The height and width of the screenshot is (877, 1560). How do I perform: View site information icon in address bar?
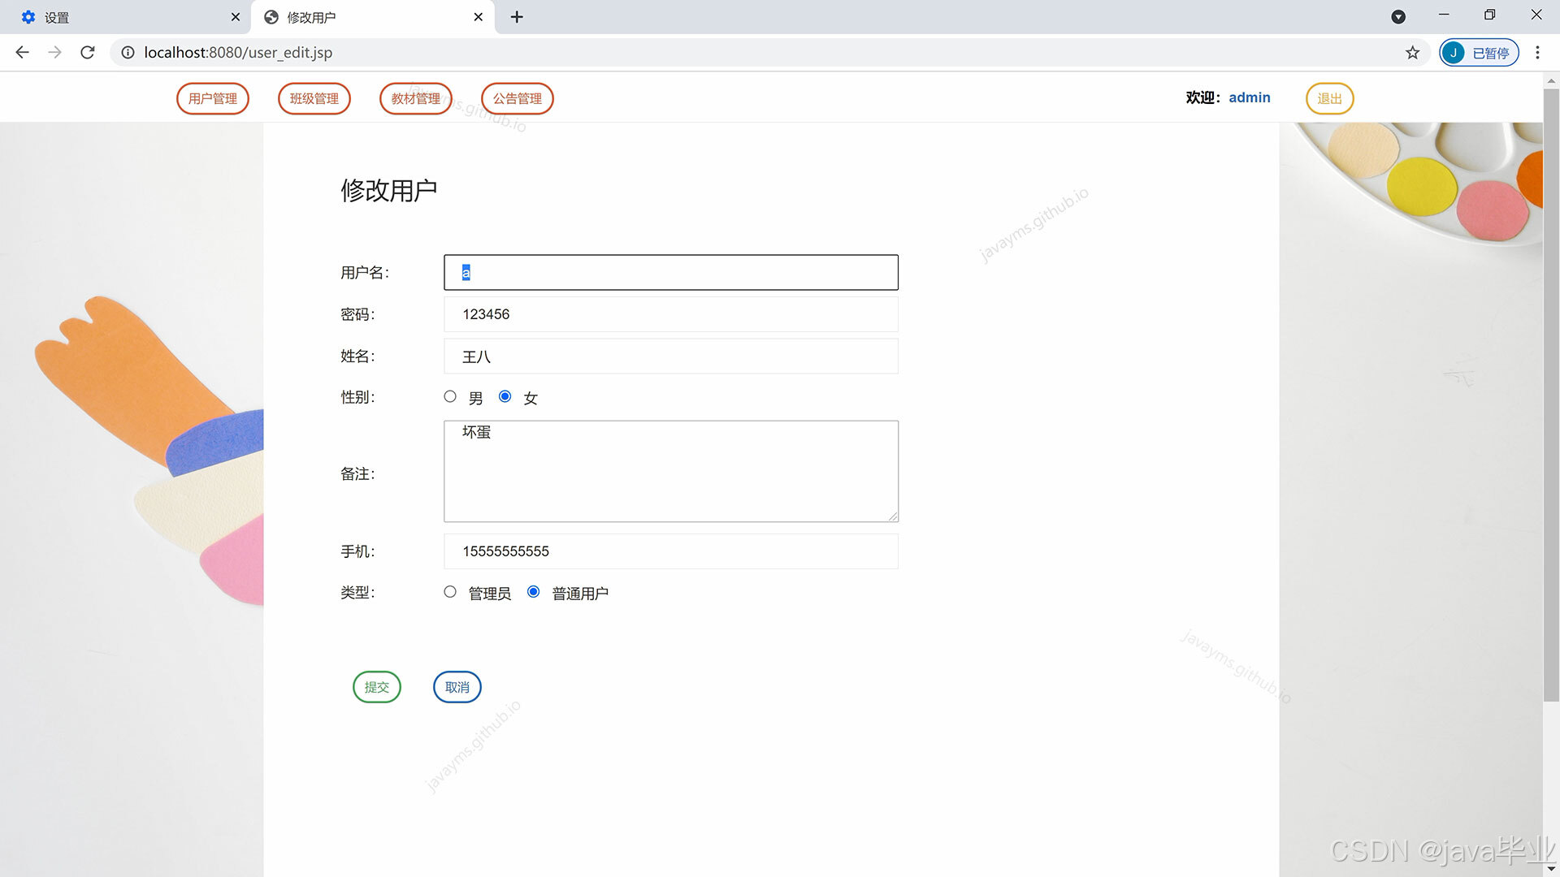tap(128, 53)
